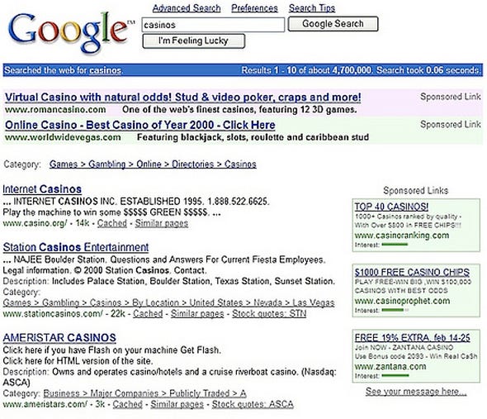Click the Google Search button
The image size is (487, 419).
pos(333,24)
